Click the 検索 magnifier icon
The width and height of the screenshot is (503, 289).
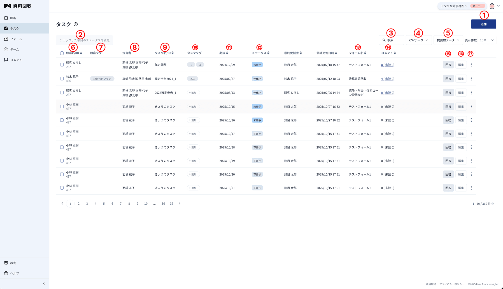[x=384, y=40]
